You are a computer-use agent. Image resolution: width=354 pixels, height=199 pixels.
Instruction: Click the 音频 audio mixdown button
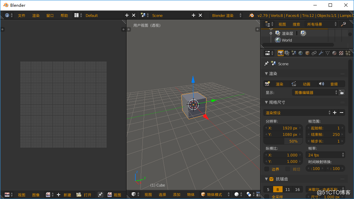pos(331,84)
